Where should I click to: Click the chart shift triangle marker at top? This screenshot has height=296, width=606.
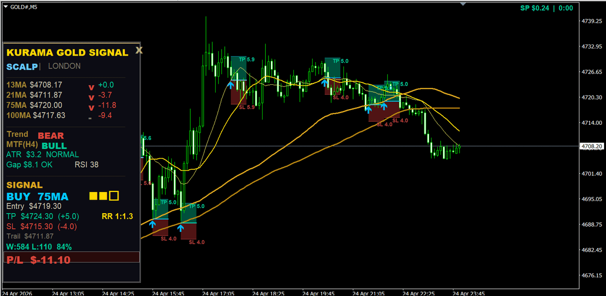click(x=463, y=3)
